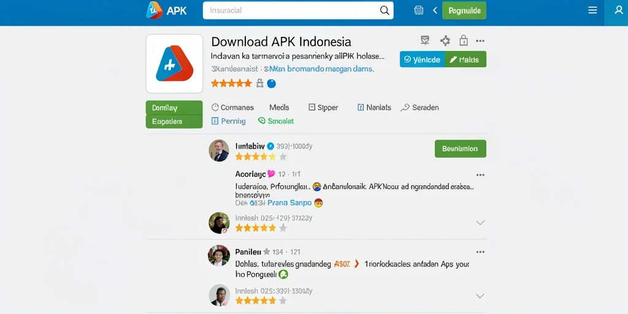
Task: Open the Nanlats tab
Action: coord(373,107)
